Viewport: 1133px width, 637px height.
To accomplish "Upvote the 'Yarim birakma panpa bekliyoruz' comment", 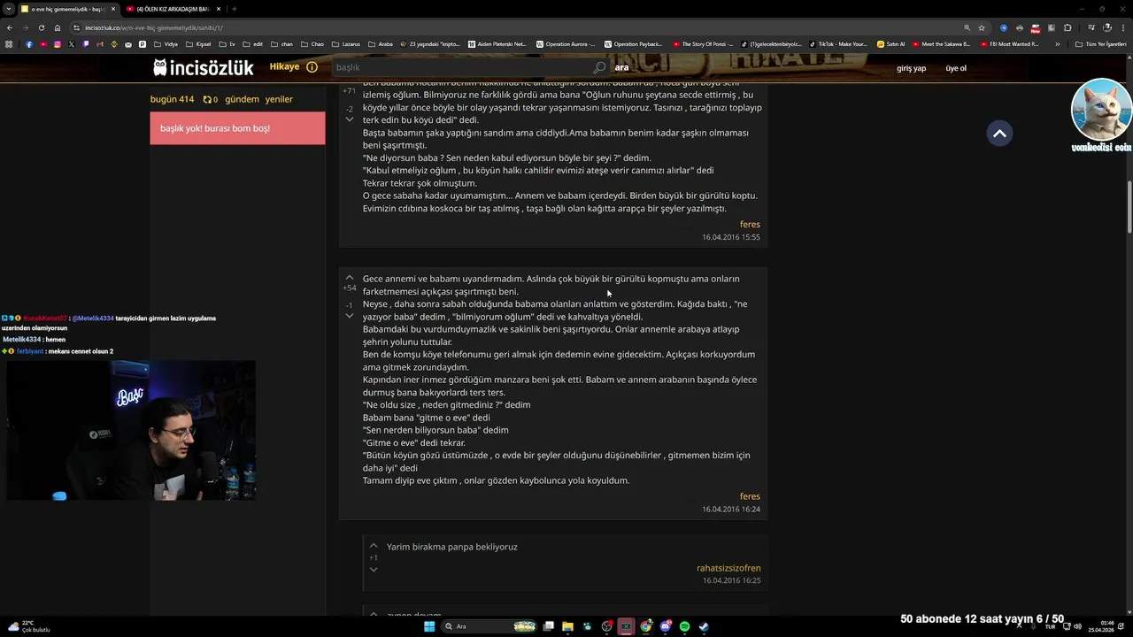I will [374, 546].
